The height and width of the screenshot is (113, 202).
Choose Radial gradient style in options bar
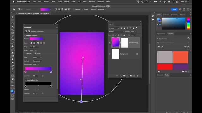[x=59, y=9]
